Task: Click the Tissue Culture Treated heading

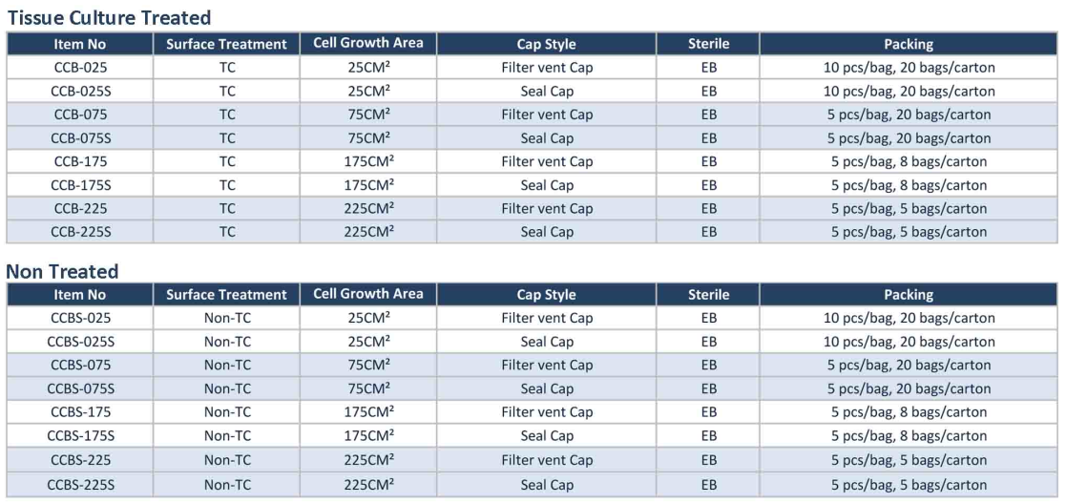Action: [x=109, y=17]
